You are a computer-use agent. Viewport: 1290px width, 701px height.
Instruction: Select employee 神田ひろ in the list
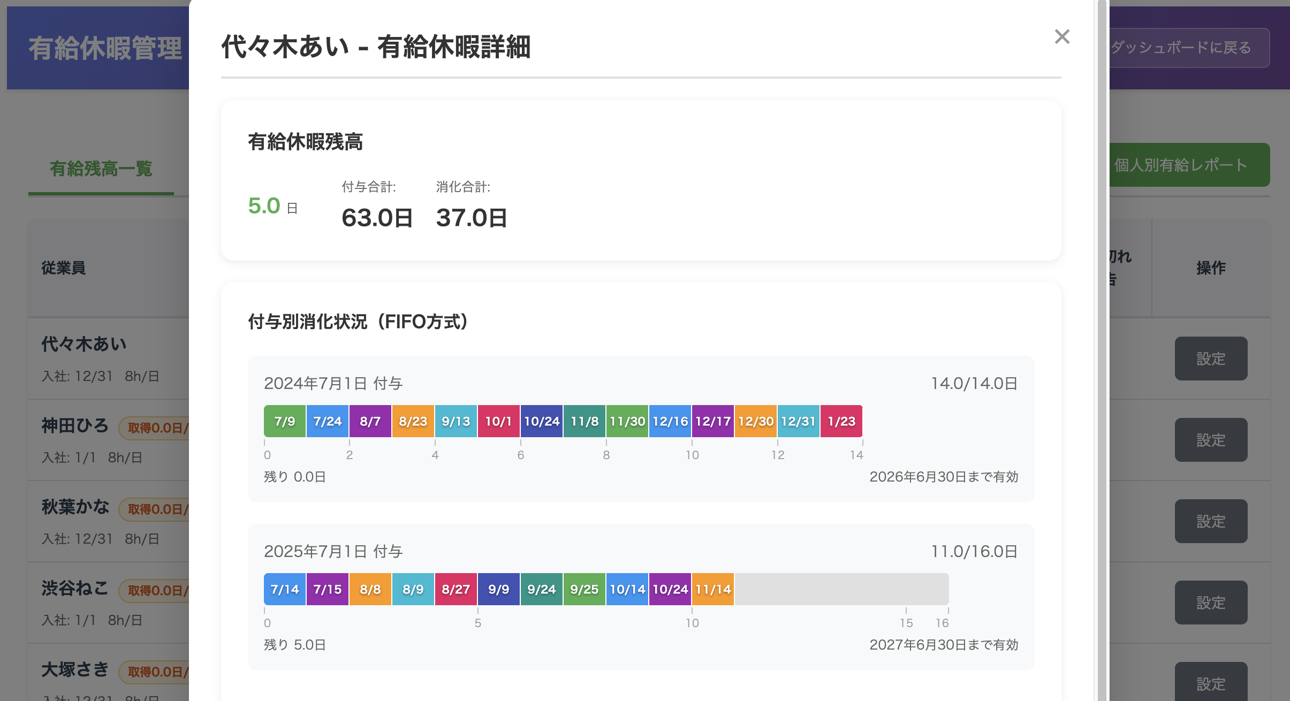click(74, 426)
